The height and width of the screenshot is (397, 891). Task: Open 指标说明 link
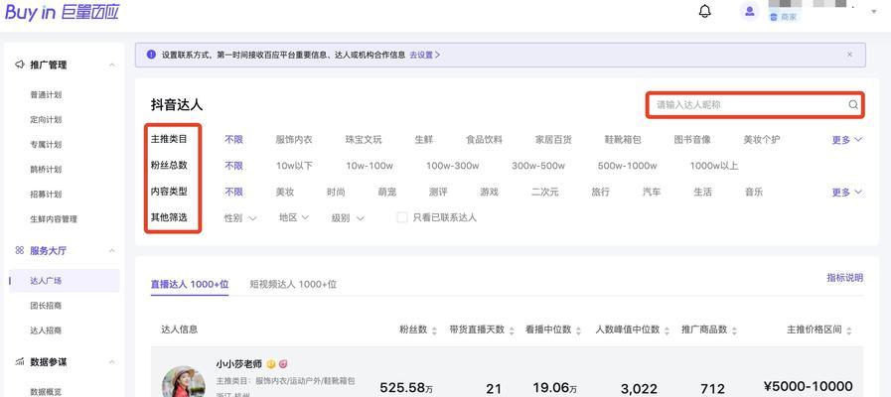(x=845, y=278)
